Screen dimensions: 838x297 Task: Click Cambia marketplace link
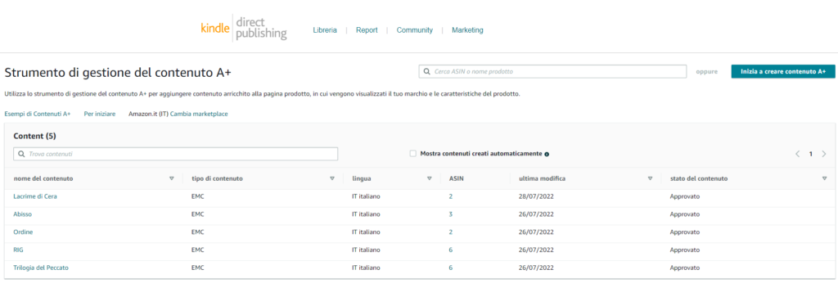pos(199,114)
